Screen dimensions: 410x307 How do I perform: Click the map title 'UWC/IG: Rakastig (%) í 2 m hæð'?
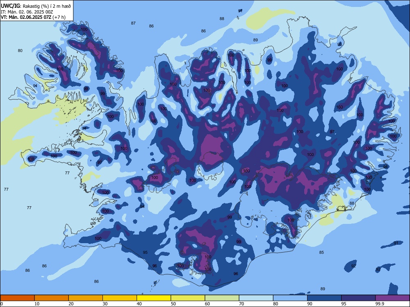(36, 6)
